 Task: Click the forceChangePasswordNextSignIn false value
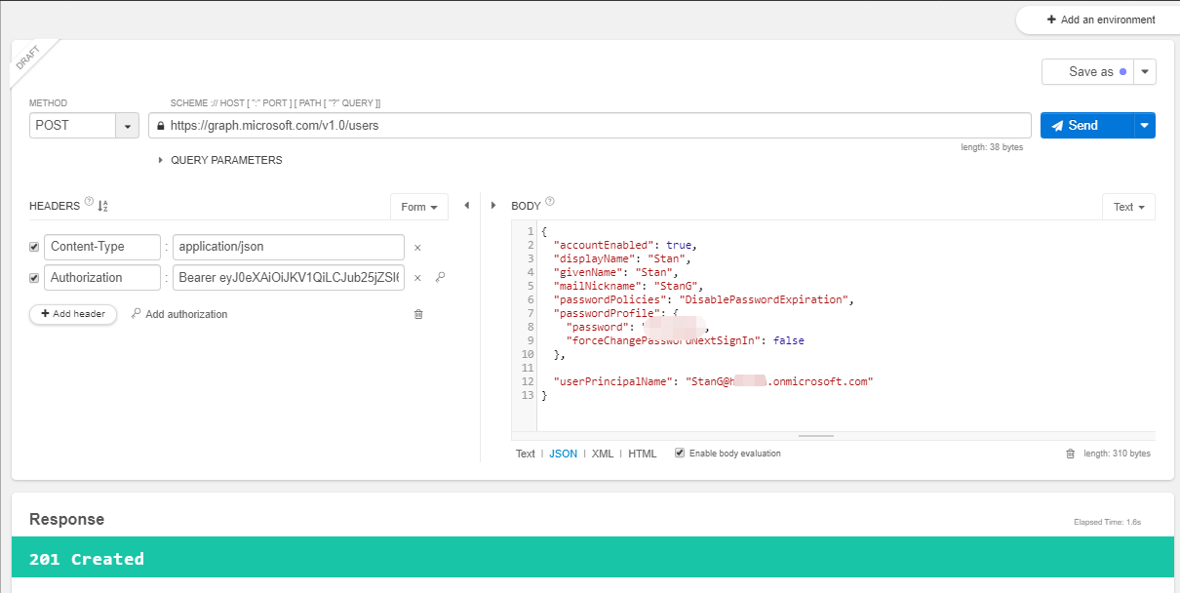coord(789,340)
